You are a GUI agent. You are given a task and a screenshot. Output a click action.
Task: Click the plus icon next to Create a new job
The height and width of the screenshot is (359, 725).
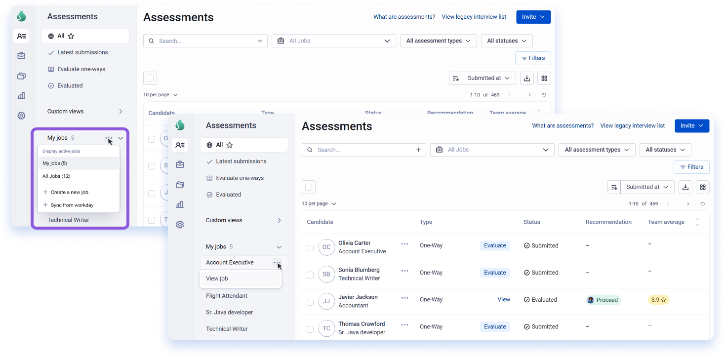(45, 192)
